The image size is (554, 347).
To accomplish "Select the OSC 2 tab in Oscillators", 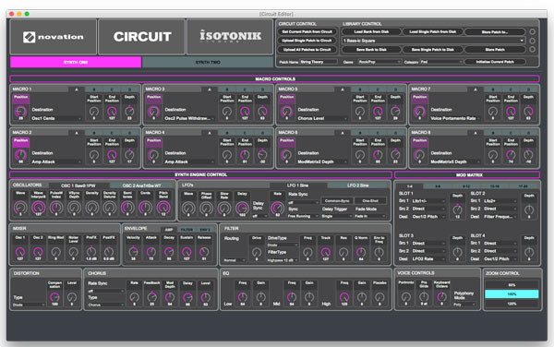I will [141, 185].
